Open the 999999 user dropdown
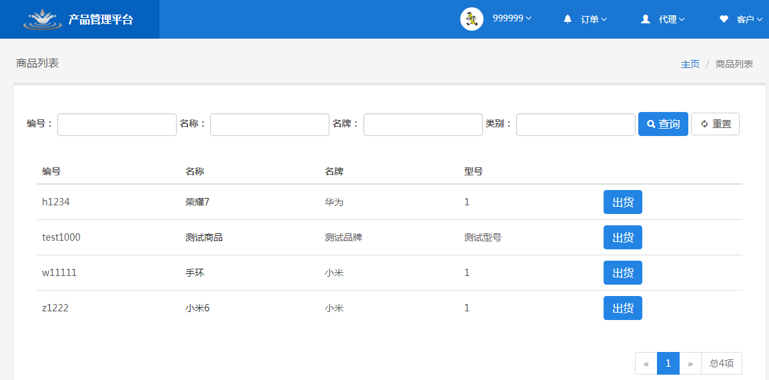This screenshot has width=769, height=380. [512, 19]
